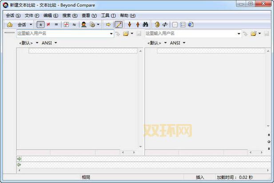Click left pane vertical scrollbar down arrow
274x183 pixels.
[140, 147]
